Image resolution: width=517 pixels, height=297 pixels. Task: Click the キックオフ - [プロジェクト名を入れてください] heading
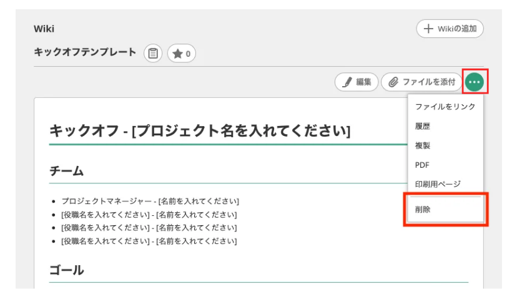pyautogui.click(x=200, y=130)
